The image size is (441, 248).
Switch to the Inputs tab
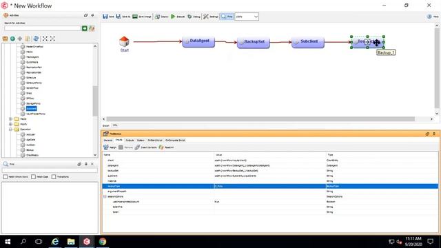pos(119,140)
